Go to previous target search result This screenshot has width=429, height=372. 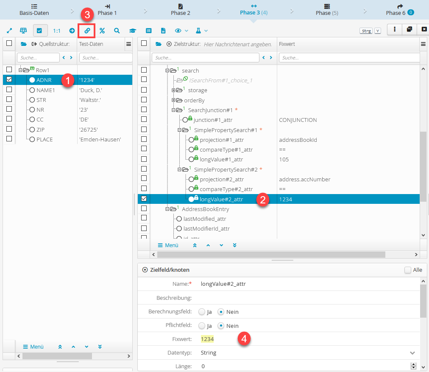[x=264, y=58]
